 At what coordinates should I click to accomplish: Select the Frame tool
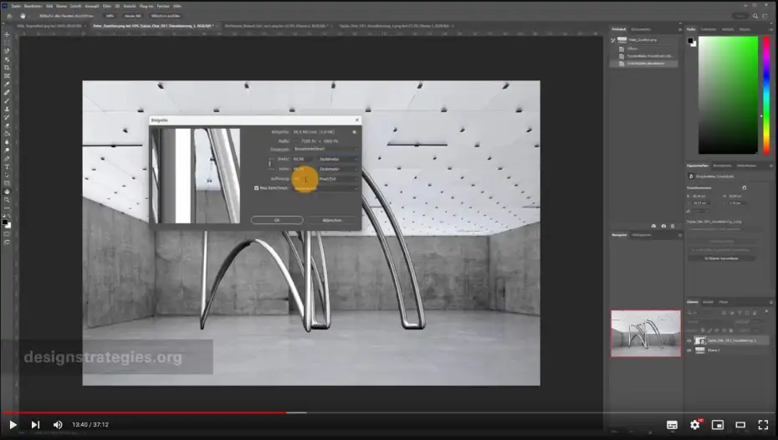[x=7, y=76]
